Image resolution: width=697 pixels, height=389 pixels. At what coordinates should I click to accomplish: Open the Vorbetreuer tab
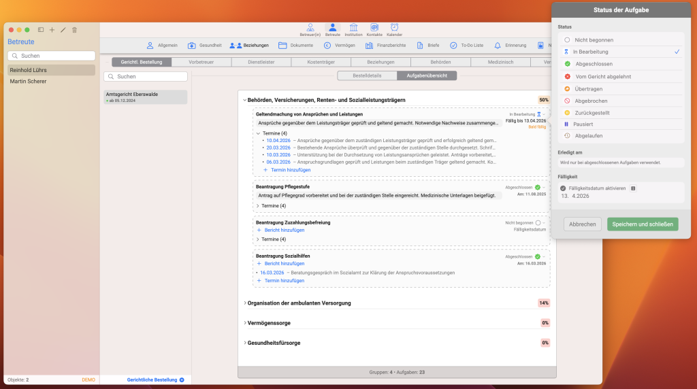[201, 62]
